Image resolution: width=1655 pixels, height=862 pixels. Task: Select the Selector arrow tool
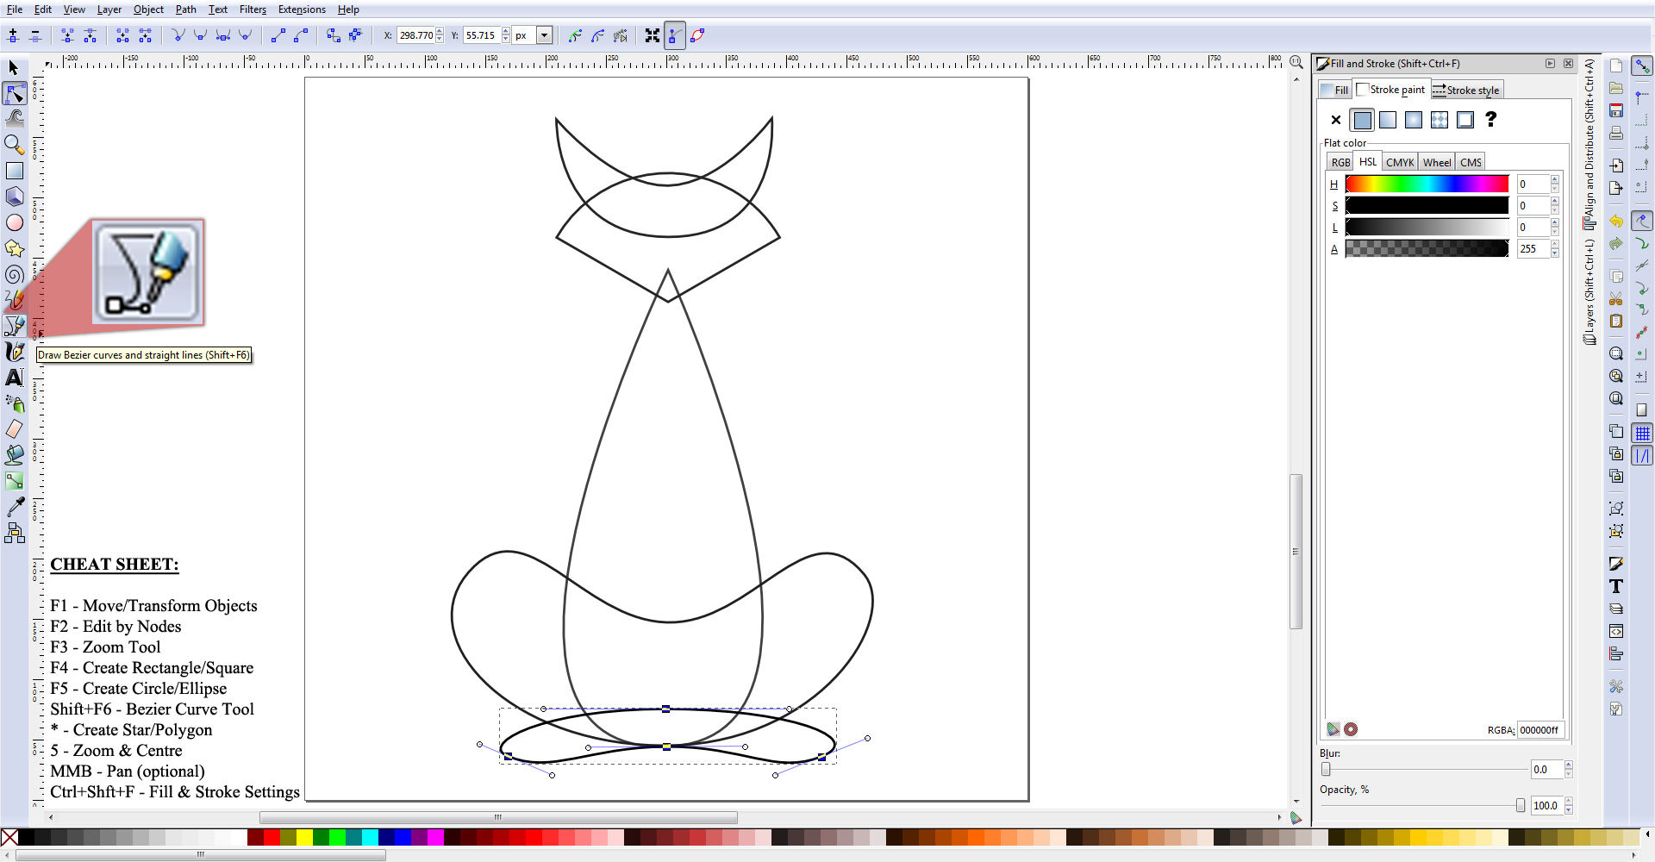[14, 67]
